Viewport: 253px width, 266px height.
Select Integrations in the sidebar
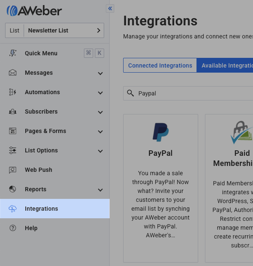tap(41, 209)
